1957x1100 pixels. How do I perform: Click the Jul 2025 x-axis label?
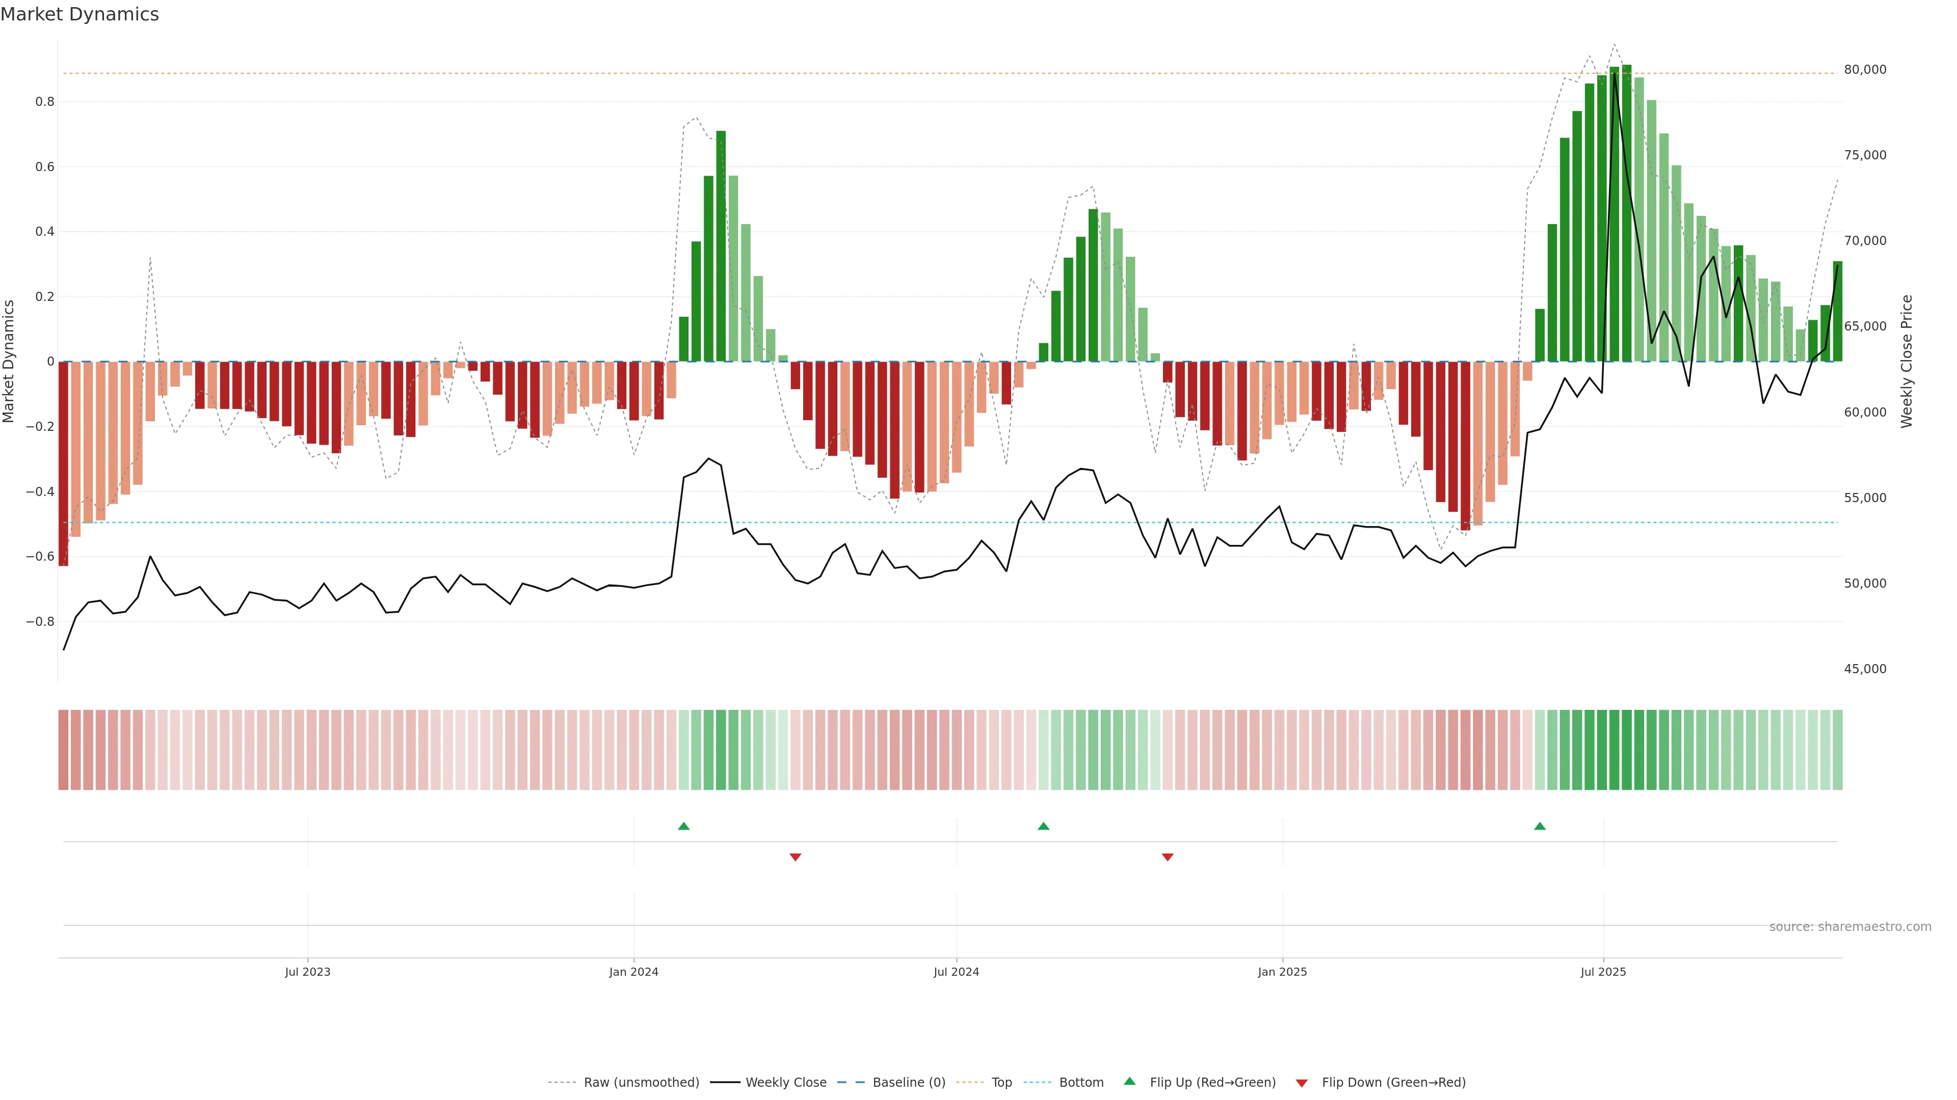[x=1603, y=972]
